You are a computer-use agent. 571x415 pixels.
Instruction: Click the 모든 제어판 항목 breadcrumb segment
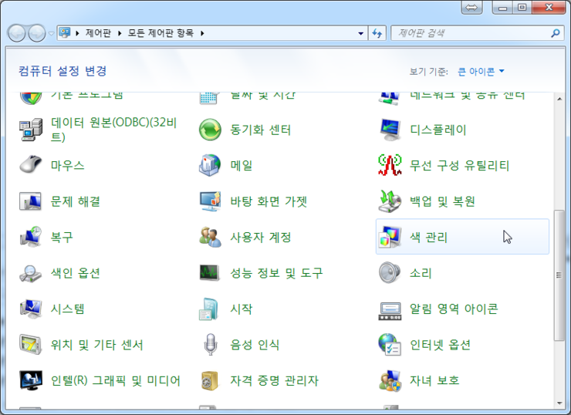coord(160,33)
